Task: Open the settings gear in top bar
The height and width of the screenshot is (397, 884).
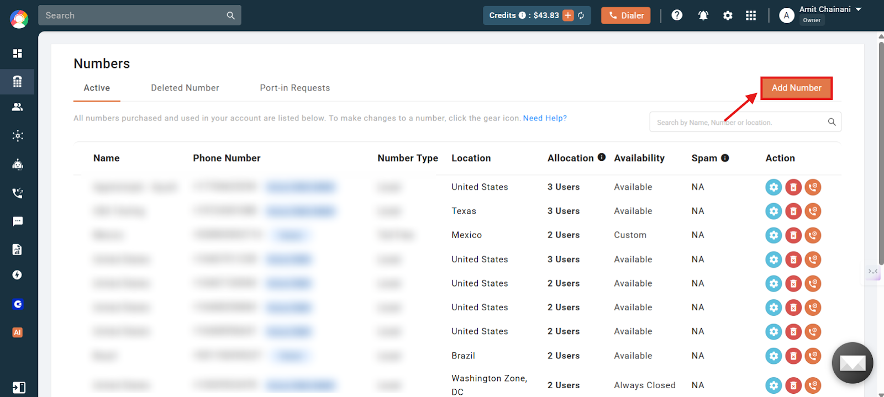Action: pos(728,15)
